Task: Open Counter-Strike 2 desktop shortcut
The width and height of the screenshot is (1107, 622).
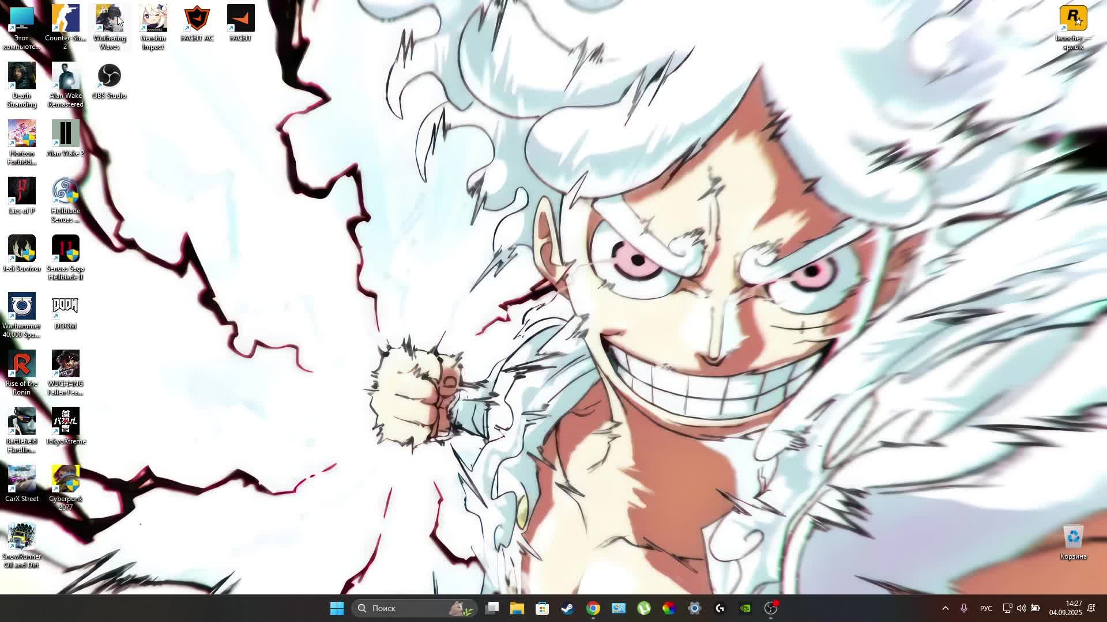Action: 65,19
